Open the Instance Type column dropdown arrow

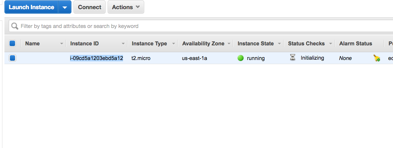point(174,44)
